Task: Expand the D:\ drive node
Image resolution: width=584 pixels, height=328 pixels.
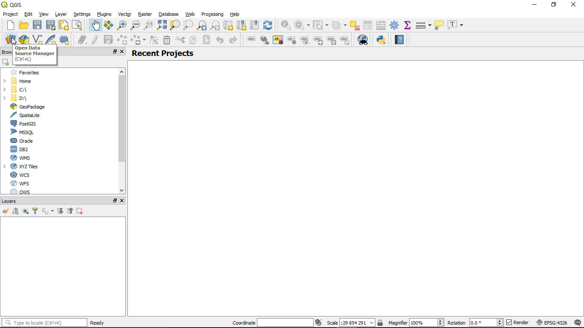Action: click(5, 98)
